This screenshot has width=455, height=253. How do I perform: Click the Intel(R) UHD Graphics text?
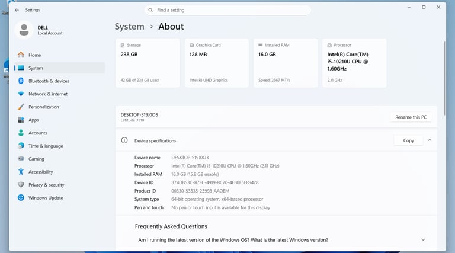(209, 80)
